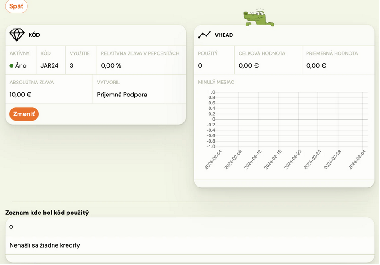Click the chart date label 2024-02-04

(213, 160)
